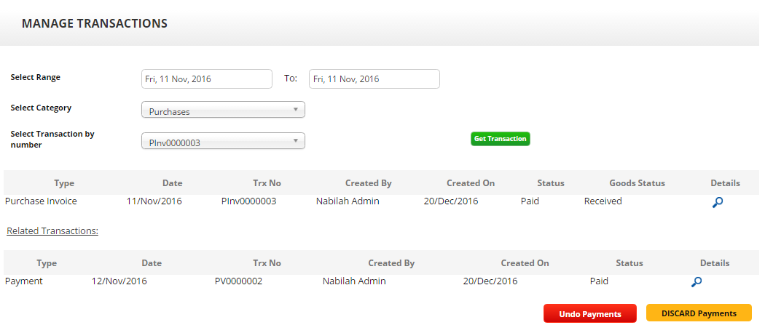This screenshot has width=765, height=333.
Task: Select the PV0000002 payment number cell
Action: [x=238, y=281]
